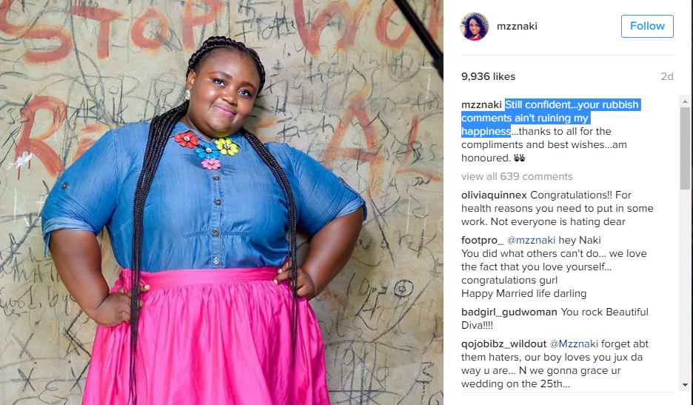Viewport: 693px width, 405px height.
Task: Click the 2d post timestamp
Action: (667, 76)
